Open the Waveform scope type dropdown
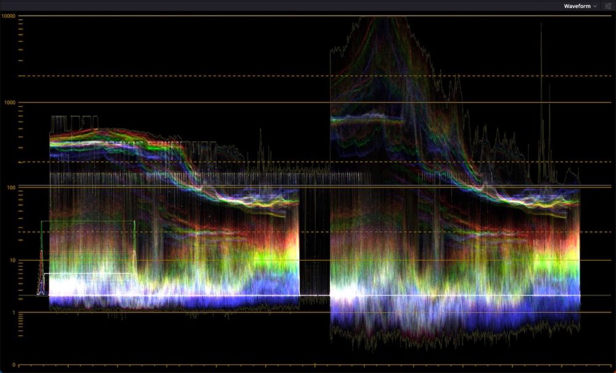Viewport: 616px width, 373px height. coord(580,6)
